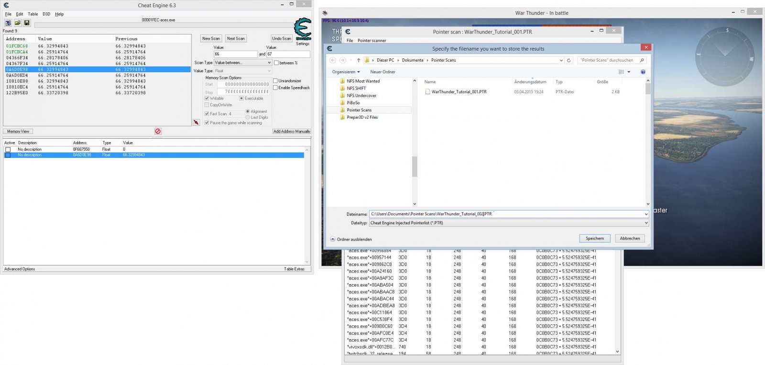Change the file view layout icon
Screen dimensions: 765x365
pyautogui.click(x=621, y=72)
